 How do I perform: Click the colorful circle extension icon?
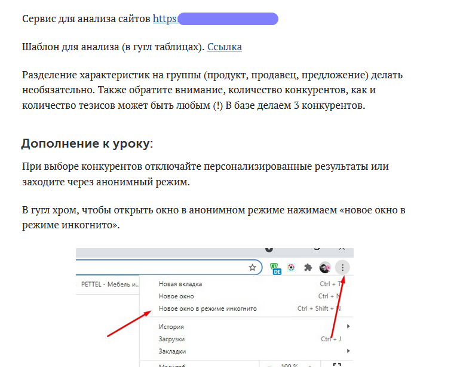(292, 268)
